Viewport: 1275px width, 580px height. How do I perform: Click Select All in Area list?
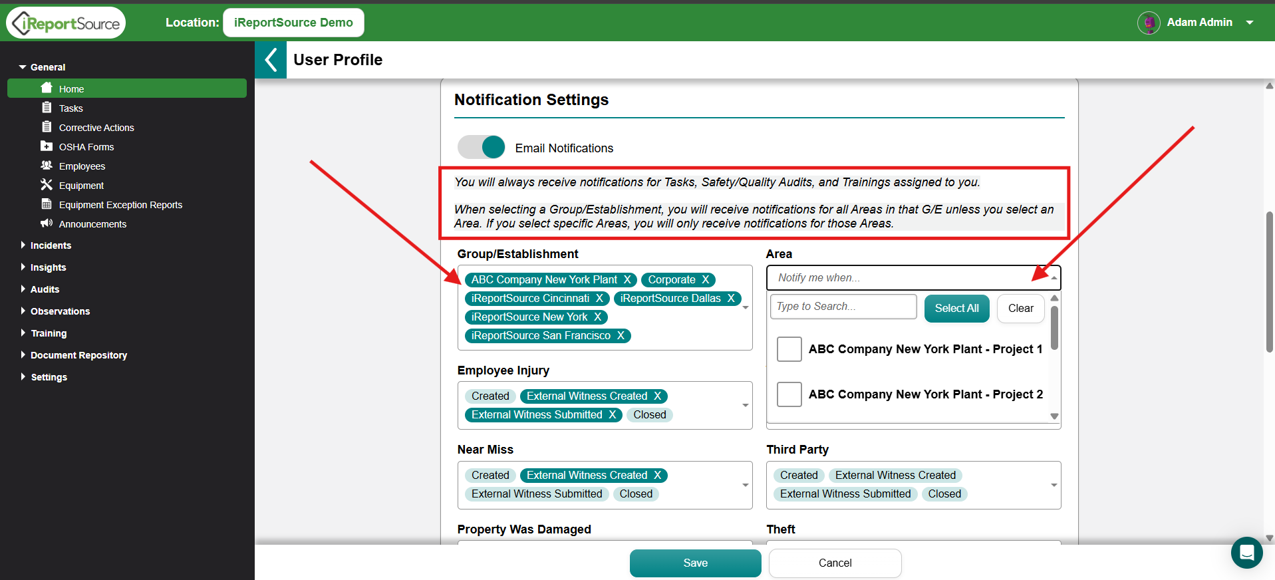coord(956,309)
